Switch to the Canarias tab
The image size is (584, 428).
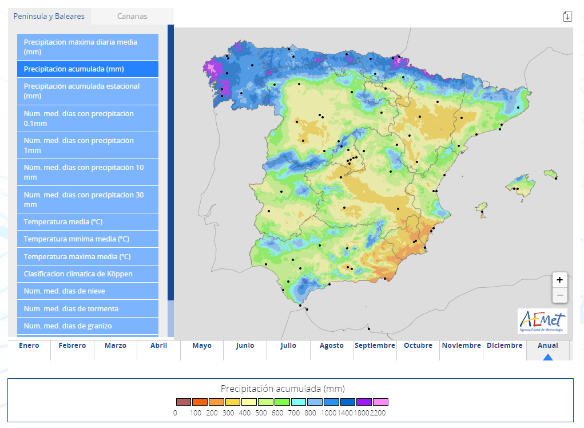pos(132,17)
